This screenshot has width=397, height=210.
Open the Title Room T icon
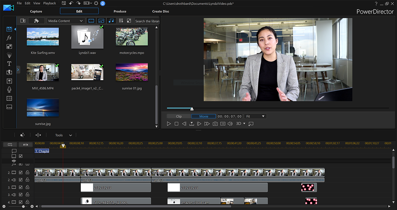tap(9, 64)
